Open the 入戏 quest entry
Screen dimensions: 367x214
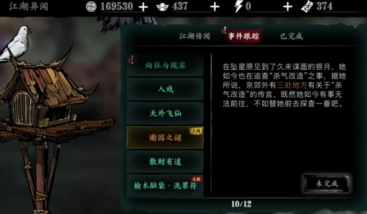tap(165, 89)
